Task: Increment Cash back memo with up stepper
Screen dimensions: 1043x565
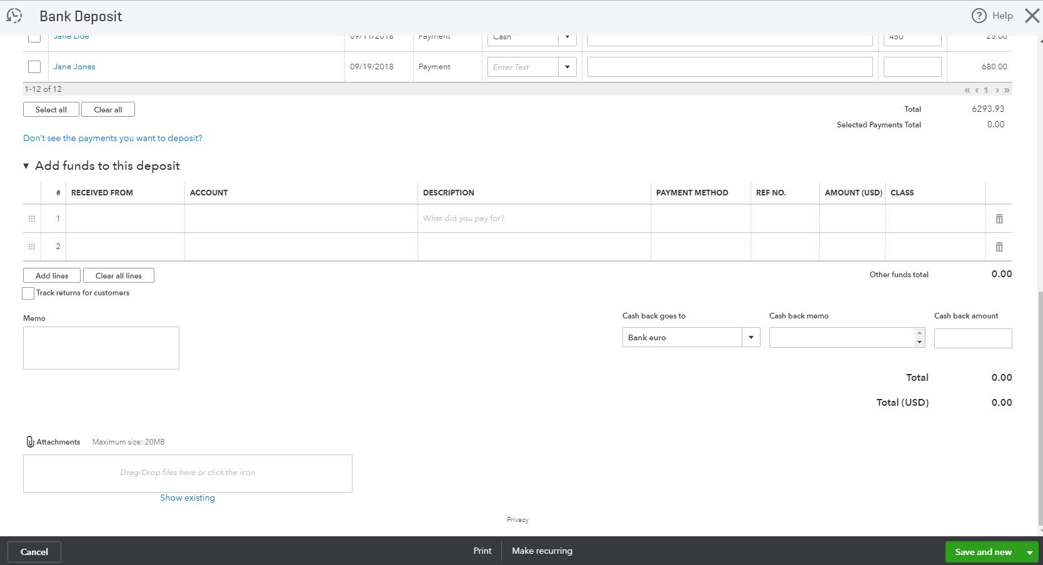Action: pyautogui.click(x=919, y=333)
